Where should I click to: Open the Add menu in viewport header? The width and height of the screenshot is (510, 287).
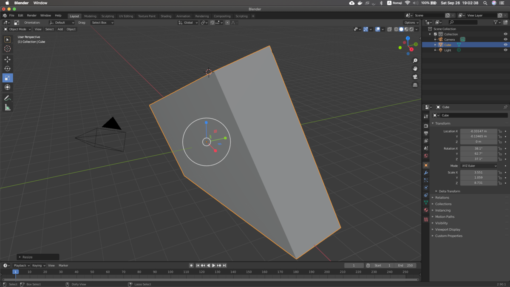point(60,29)
